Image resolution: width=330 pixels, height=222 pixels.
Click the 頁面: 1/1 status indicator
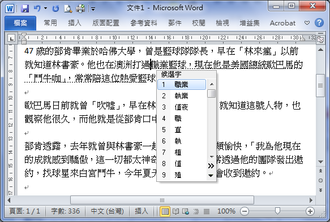(x=25, y=211)
